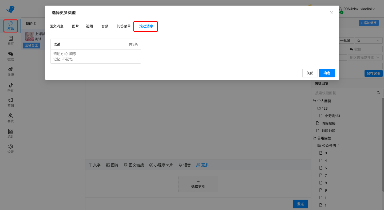Open the 抖音 channel section
Image resolution: width=384 pixels, height=210 pixels.
[x=10, y=87]
